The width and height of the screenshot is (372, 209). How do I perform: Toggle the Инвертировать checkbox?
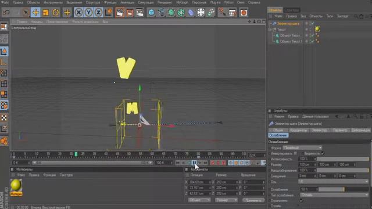pyautogui.click(x=295, y=153)
